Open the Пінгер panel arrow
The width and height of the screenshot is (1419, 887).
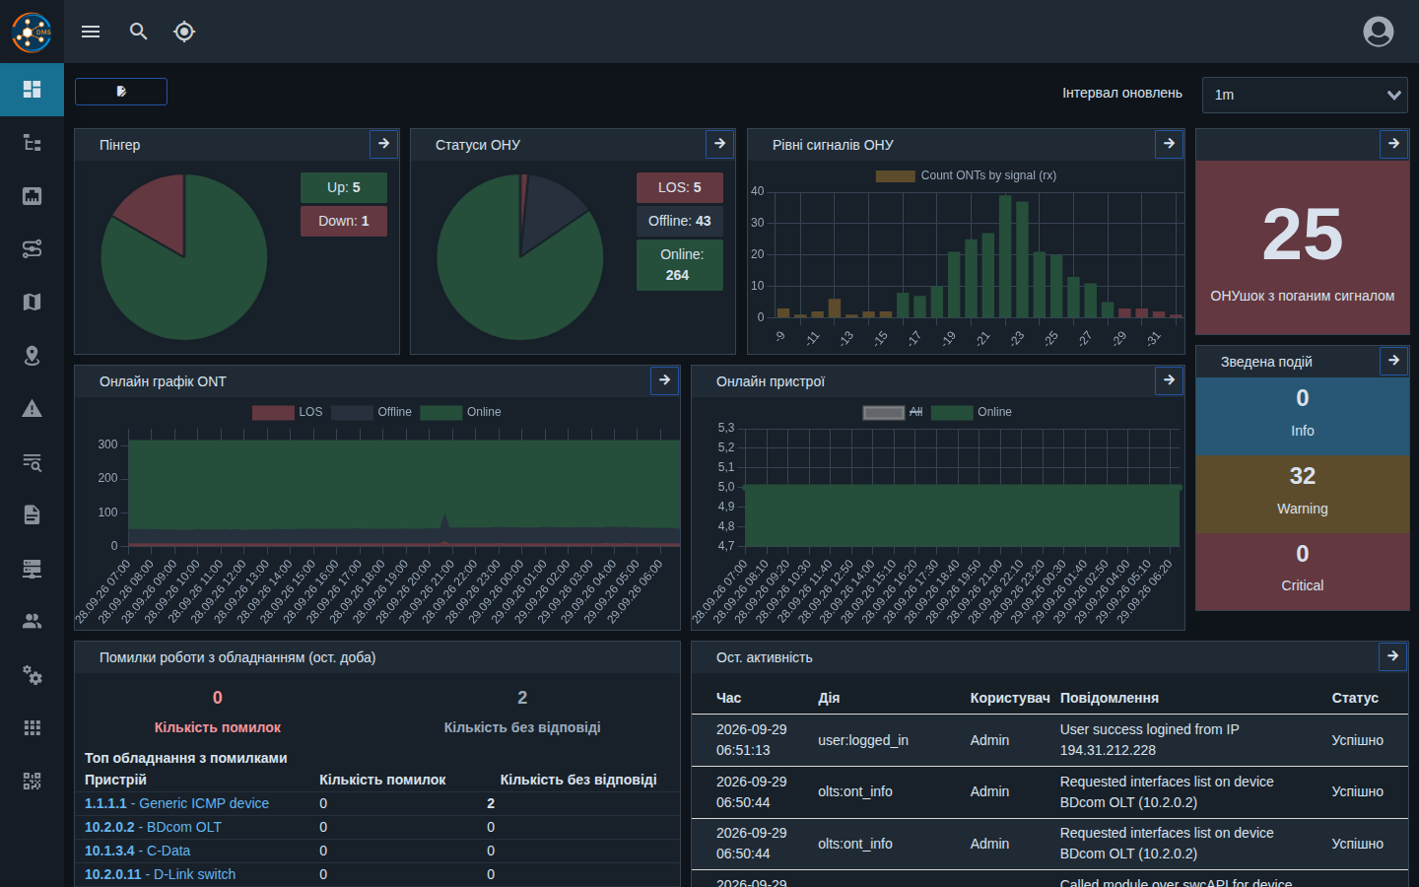[384, 144]
